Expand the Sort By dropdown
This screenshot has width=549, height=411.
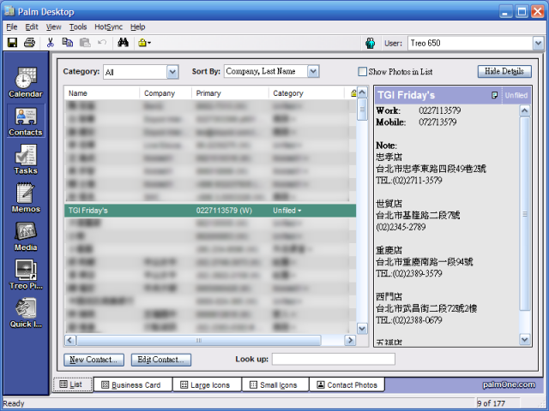tap(313, 71)
